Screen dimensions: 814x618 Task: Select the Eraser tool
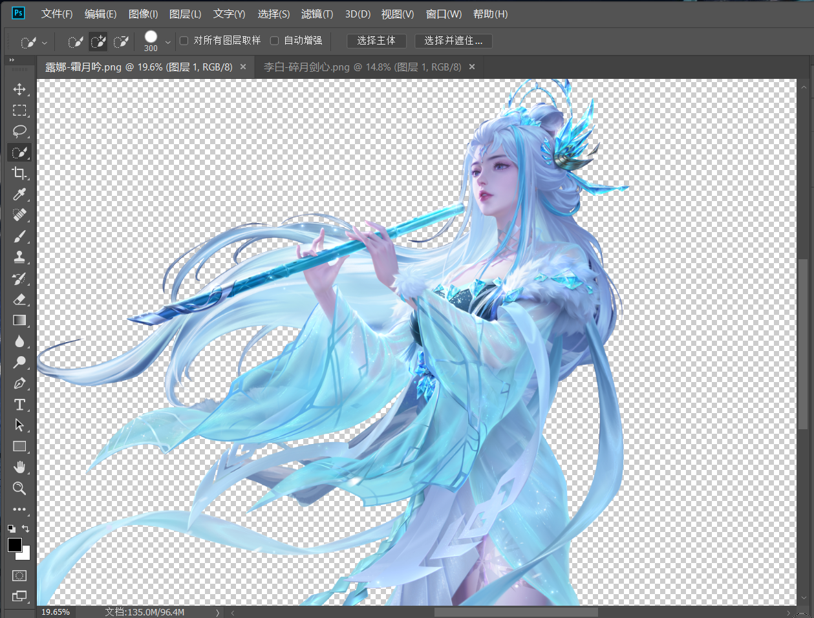click(19, 299)
